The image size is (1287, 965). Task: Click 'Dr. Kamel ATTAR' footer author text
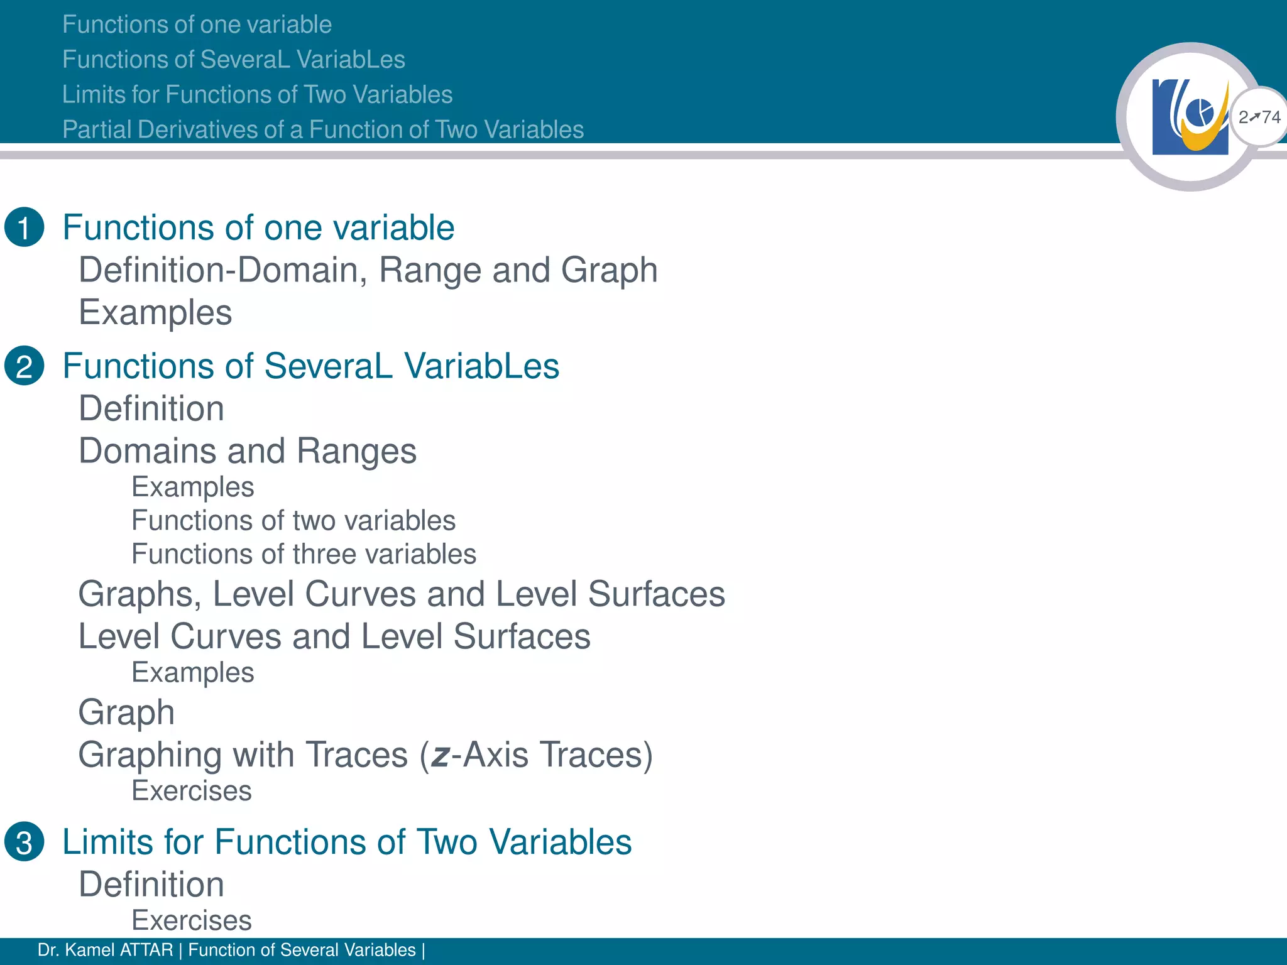(105, 950)
